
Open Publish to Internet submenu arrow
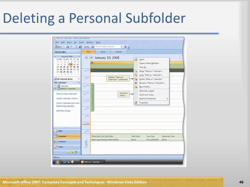pyautogui.click(x=167, y=99)
